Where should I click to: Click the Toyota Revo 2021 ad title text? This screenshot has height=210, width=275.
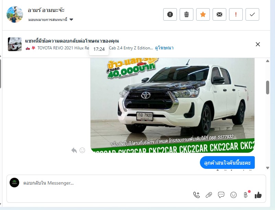[x=89, y=48]
